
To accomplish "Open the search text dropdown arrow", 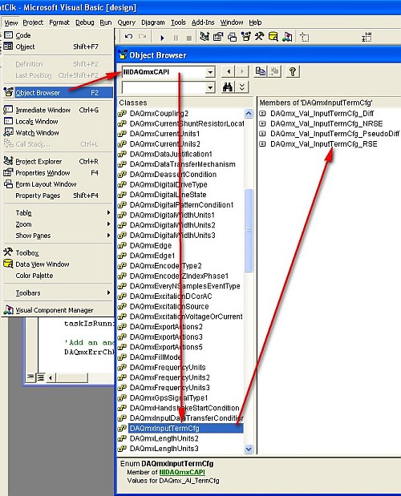I will click(x=210, y=87).
